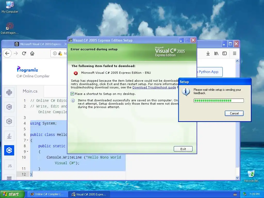Click the 'C# Online Compiler' heading text
The image size is (264, 198).
(33, 76)
